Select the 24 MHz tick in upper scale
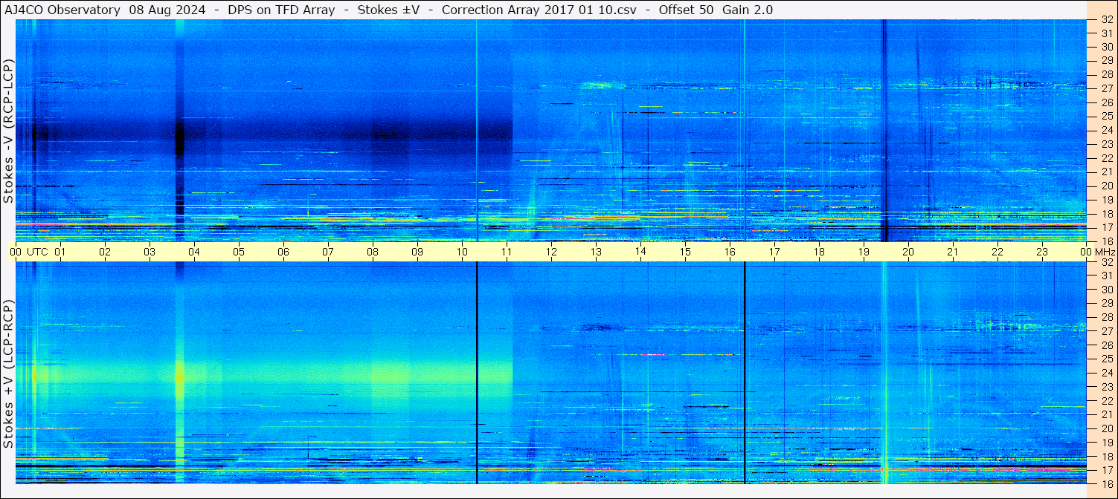The height and width of the screenshot is (499, 1118). click(1106, 130)
